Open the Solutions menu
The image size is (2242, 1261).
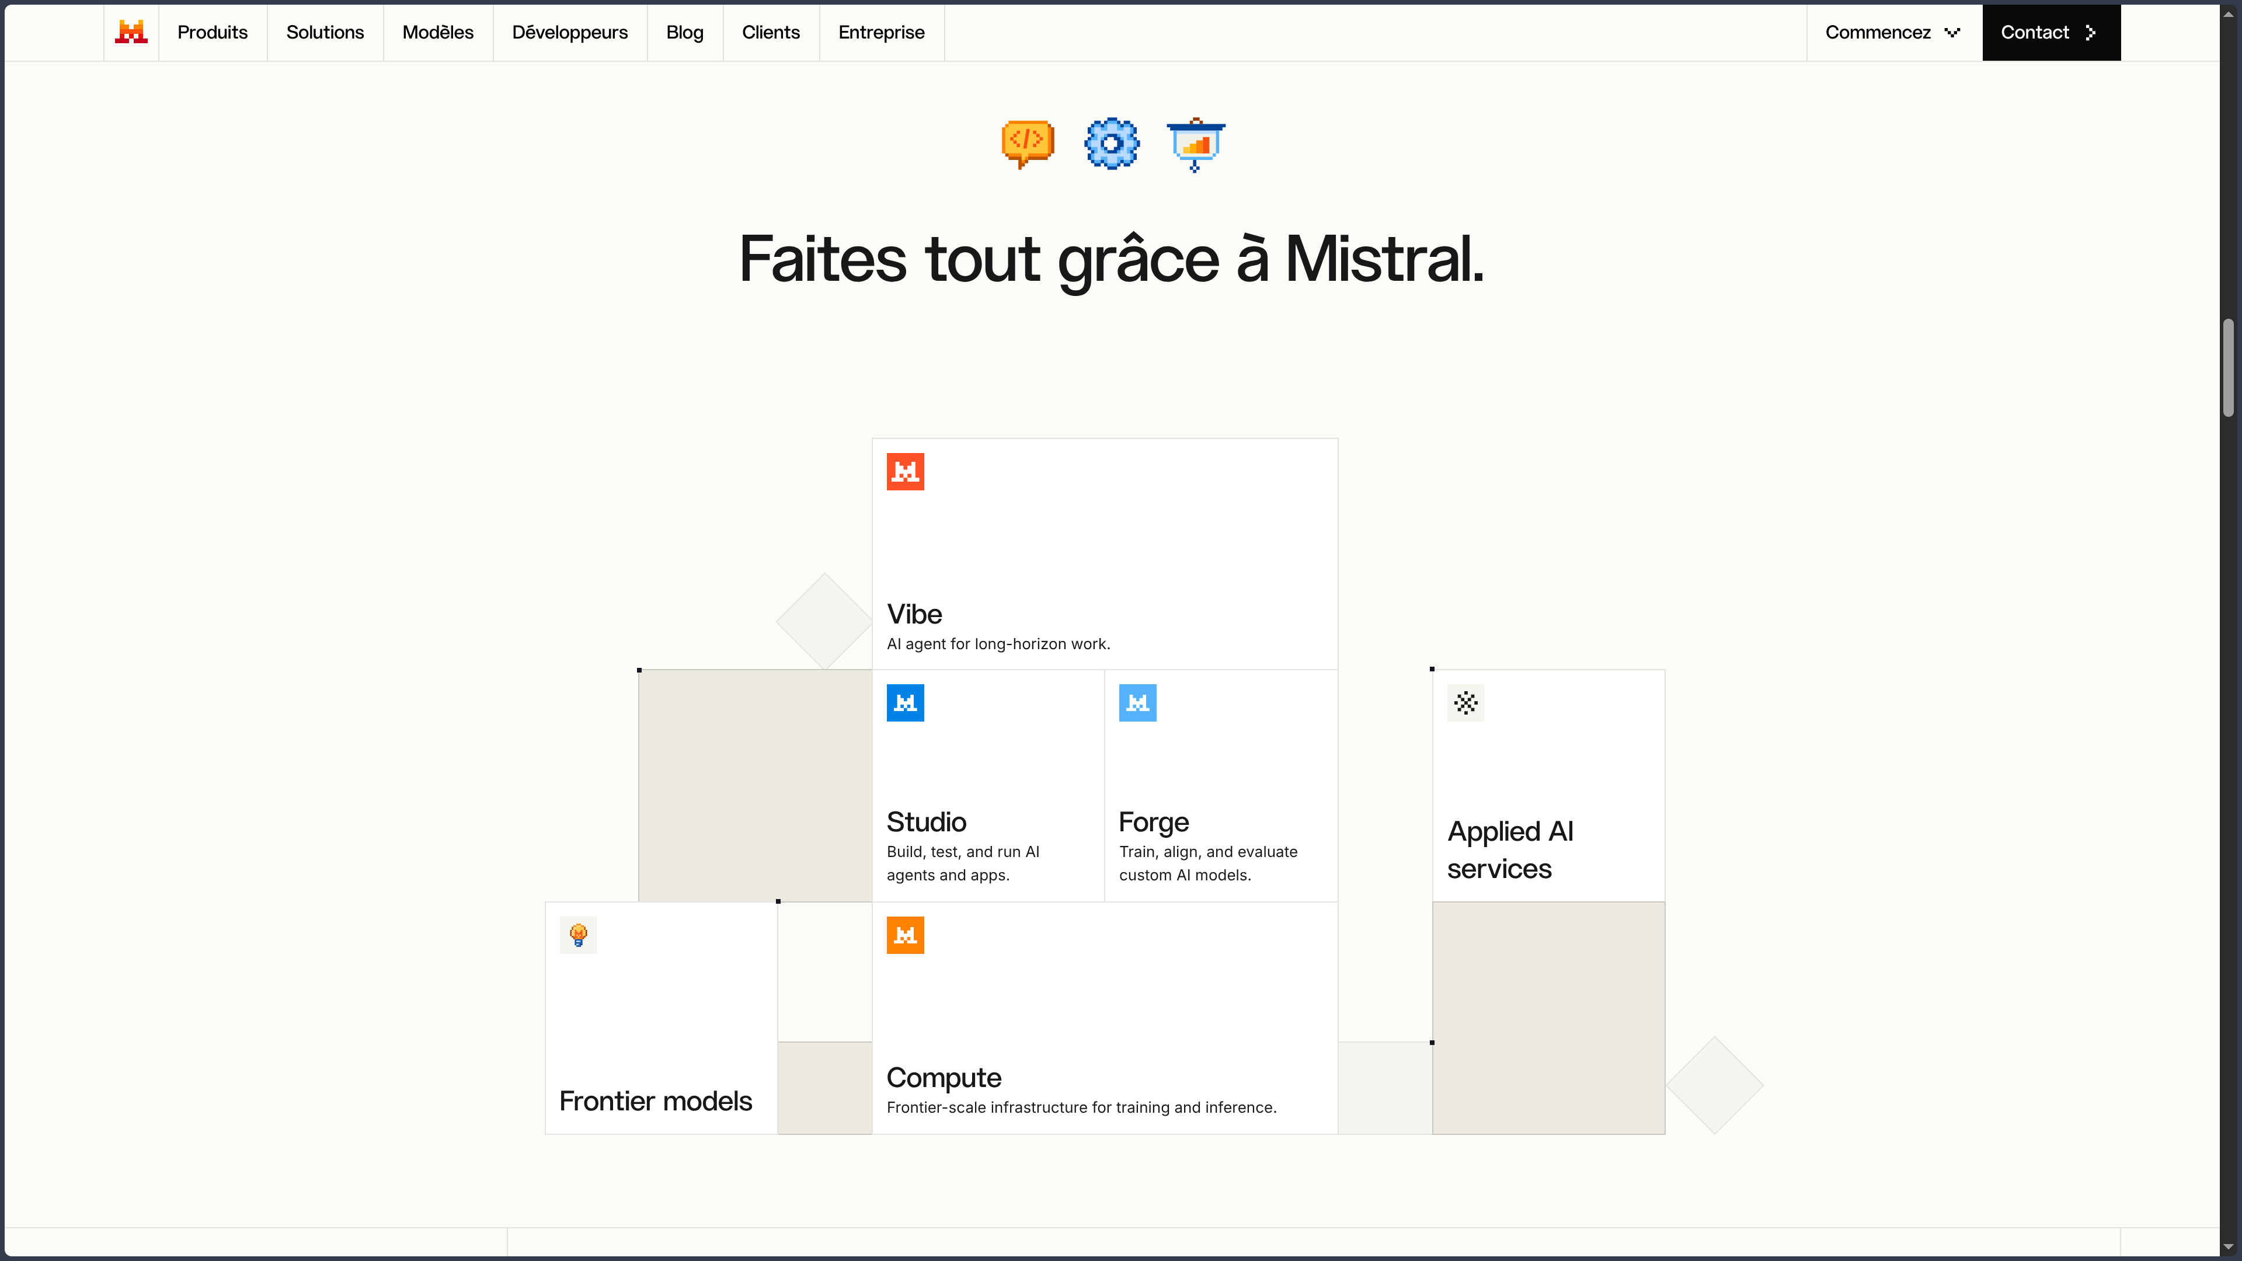click(x=325, y=32)
